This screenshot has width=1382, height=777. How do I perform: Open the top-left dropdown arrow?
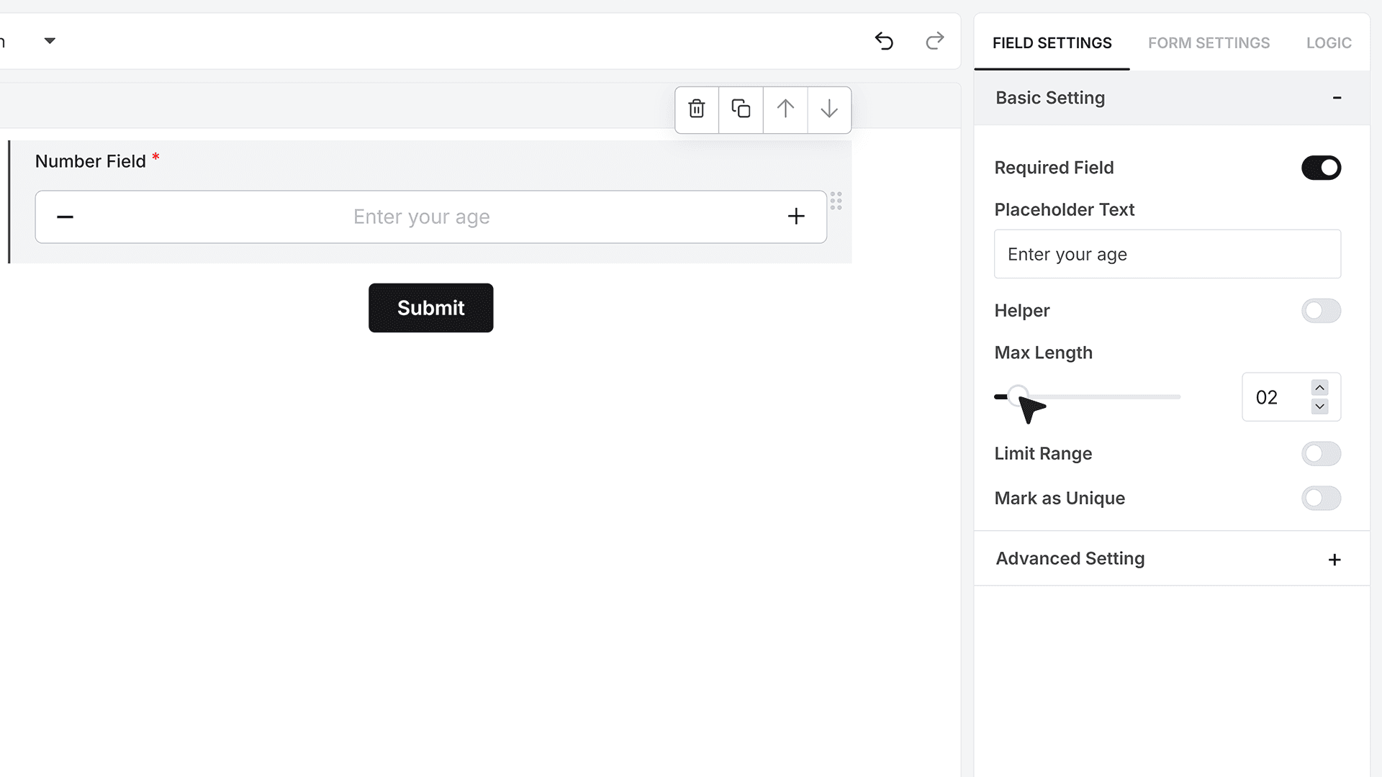[x=50, y=41]
